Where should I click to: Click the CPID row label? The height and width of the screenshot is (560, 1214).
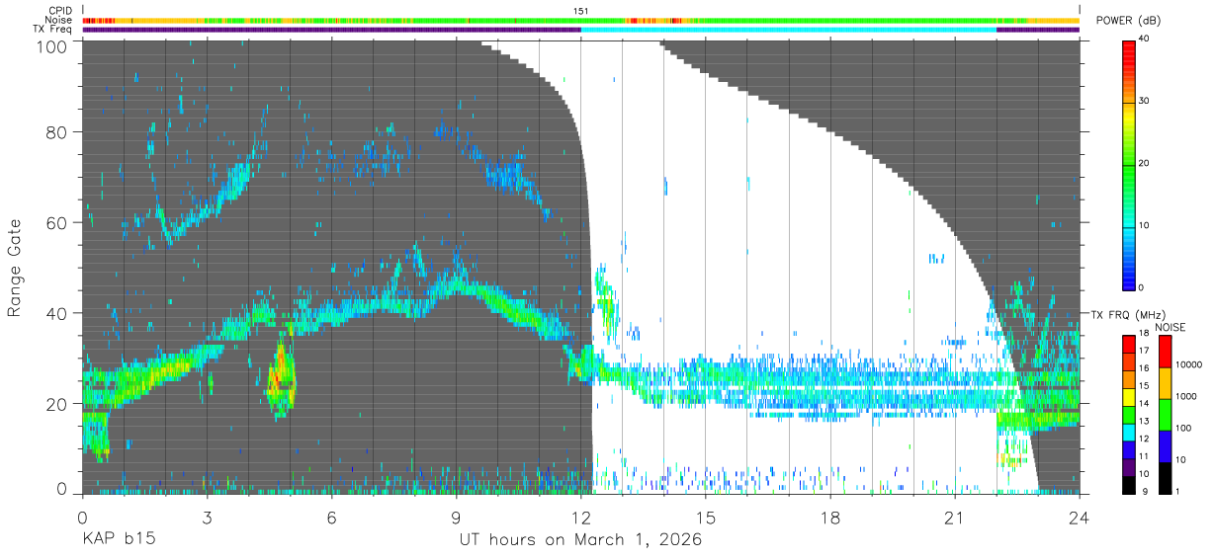click(58, 11)
